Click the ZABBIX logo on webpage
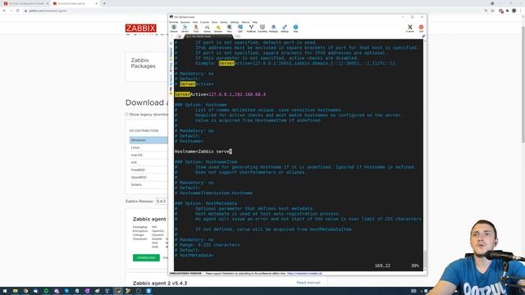The width and height of the screenshot is (525, 295). tap(140, 28)
